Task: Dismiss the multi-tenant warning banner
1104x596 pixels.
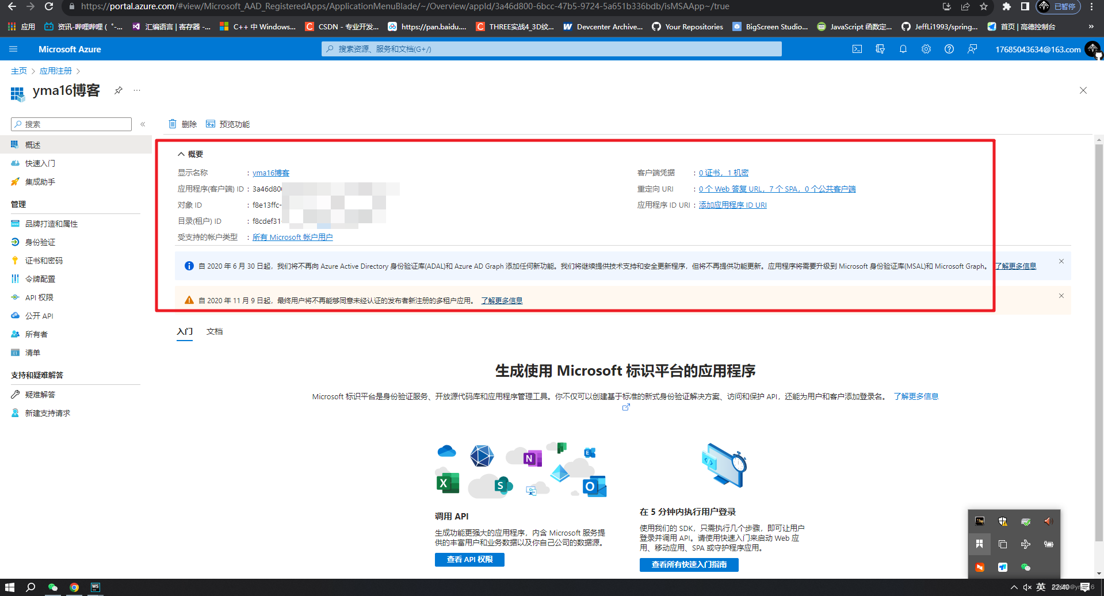Action: (x=1061, y=296)
